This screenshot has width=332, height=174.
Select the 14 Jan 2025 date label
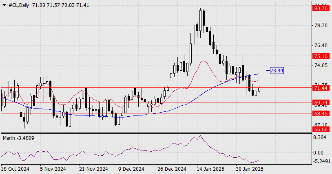click(210, 169)
